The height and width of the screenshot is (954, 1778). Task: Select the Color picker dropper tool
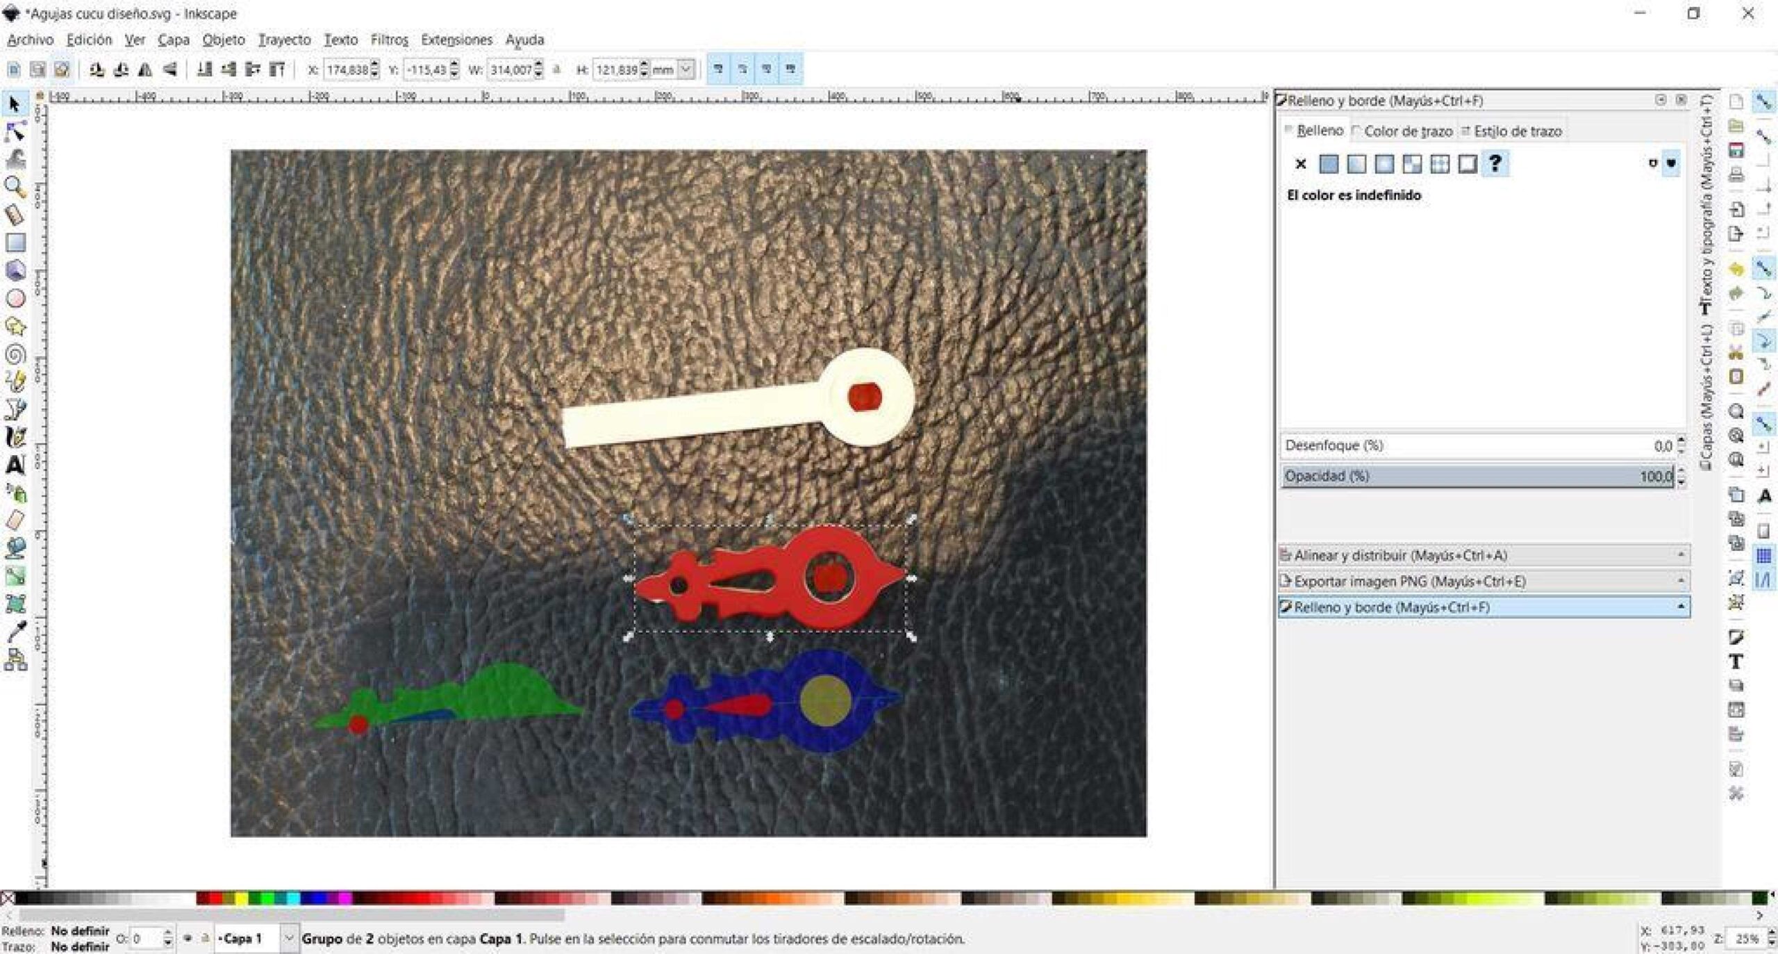click(15, 631)
